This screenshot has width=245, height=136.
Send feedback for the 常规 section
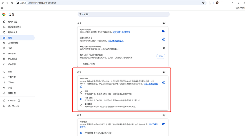click(x=164, y=23)
